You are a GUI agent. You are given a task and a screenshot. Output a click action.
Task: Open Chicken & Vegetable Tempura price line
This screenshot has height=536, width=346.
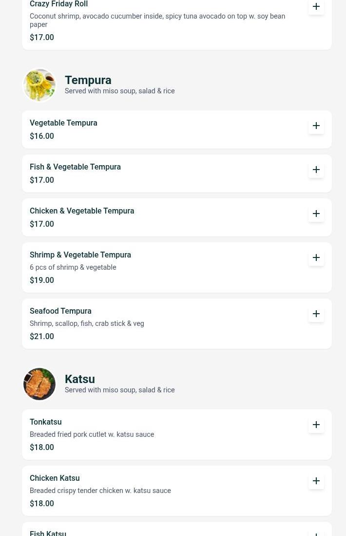click(x=41, y=224)
